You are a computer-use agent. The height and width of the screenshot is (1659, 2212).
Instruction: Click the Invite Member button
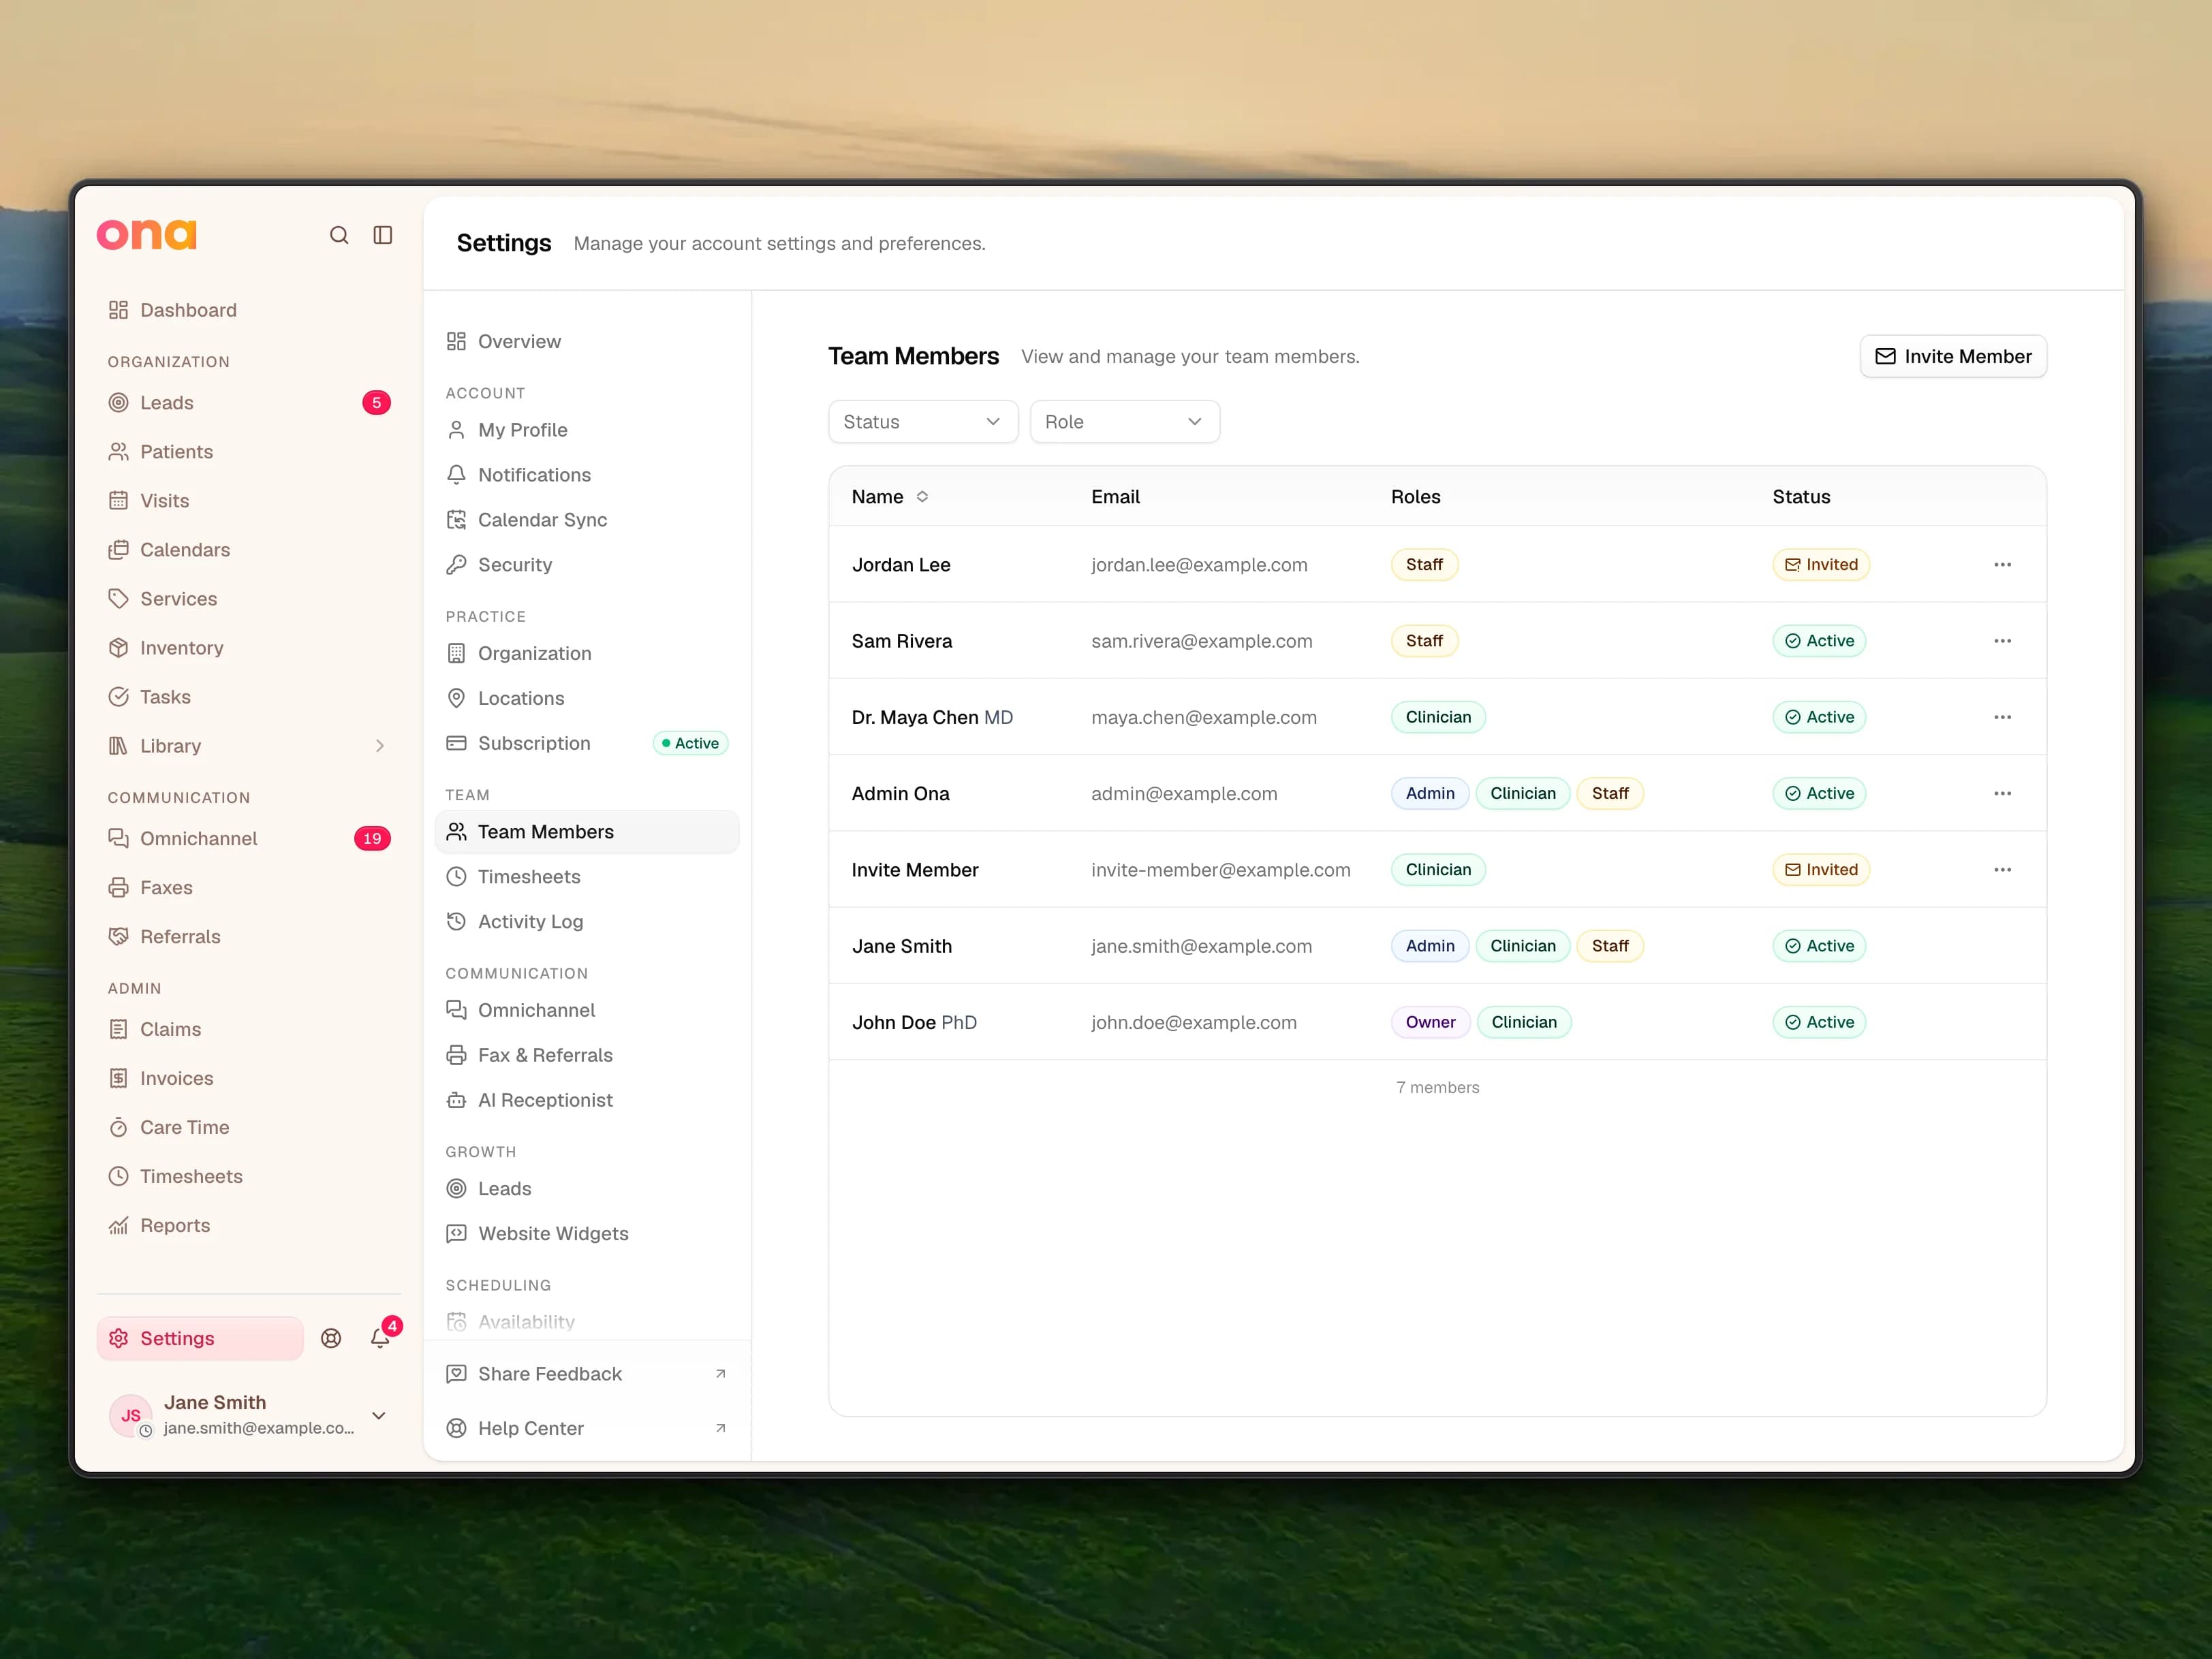point(1953,357)
